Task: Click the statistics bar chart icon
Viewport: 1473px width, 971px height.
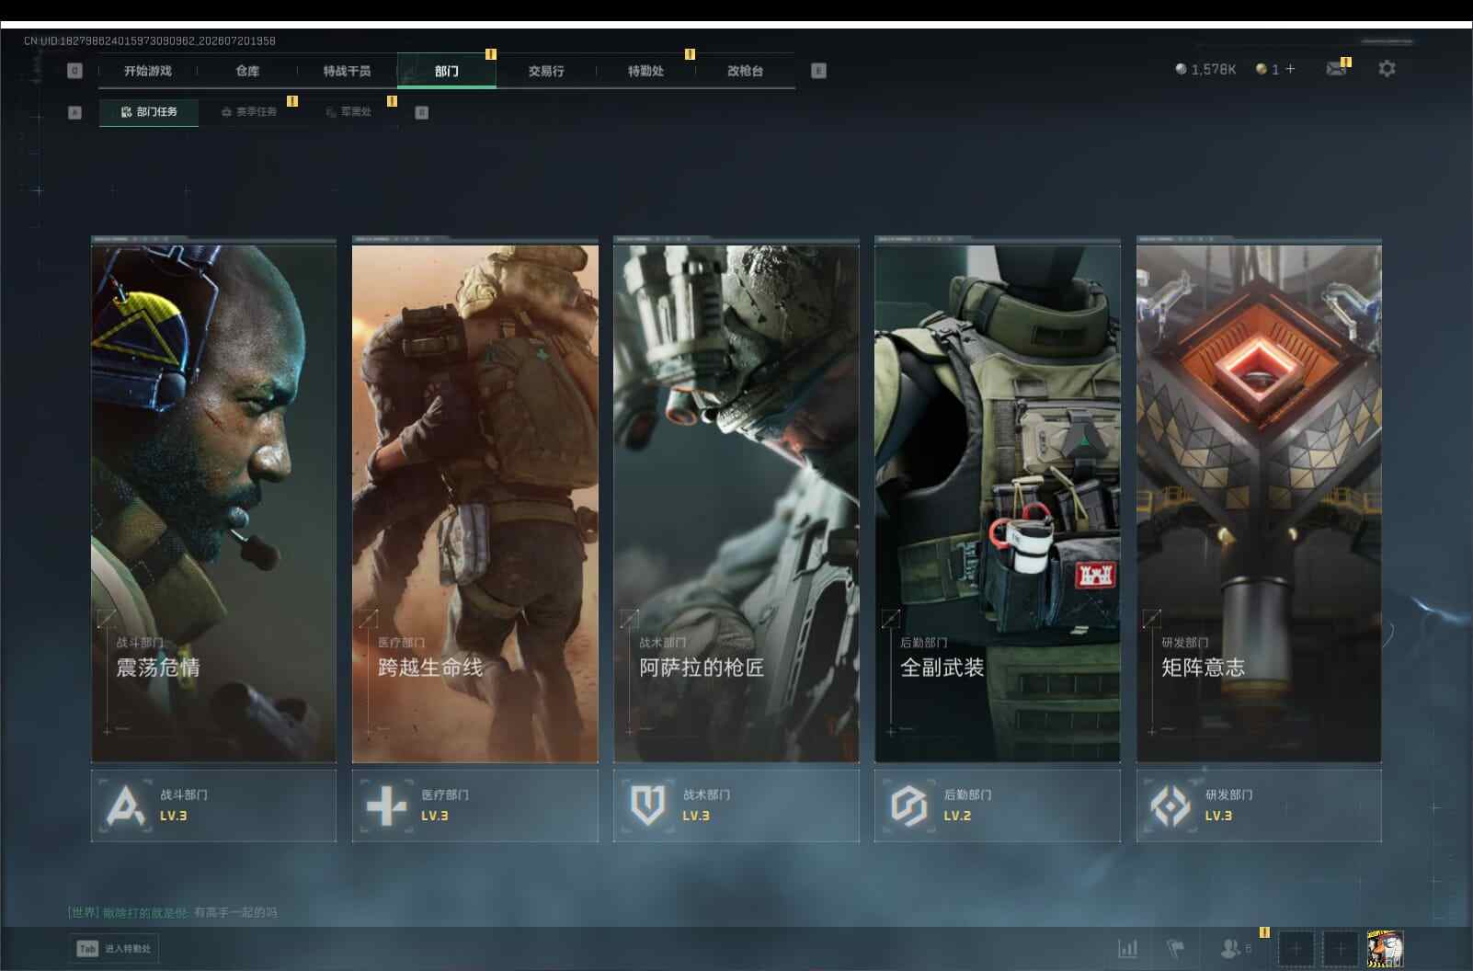Action: pos(1127,948)
